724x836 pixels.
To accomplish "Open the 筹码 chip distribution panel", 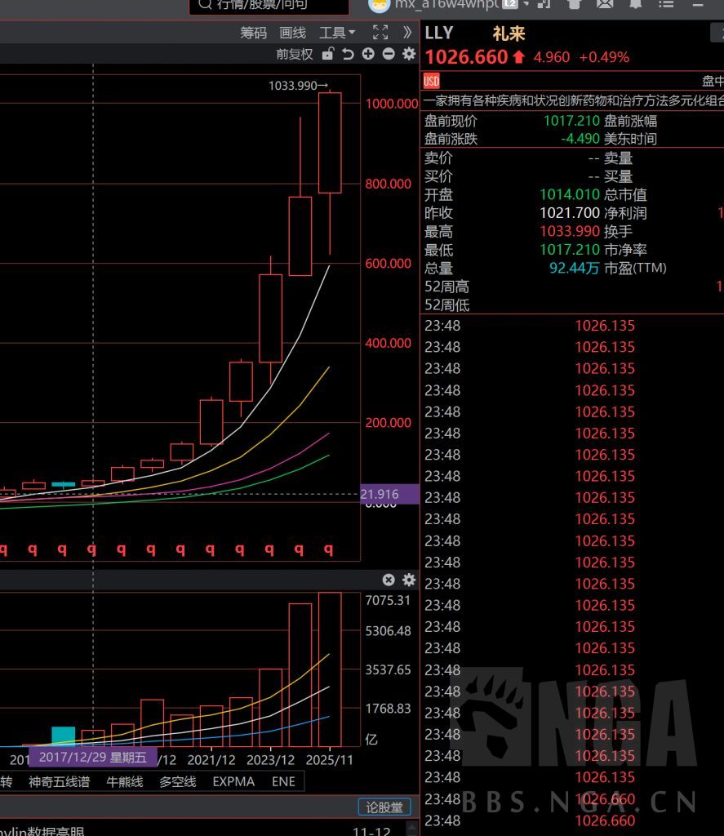I will [x=253, y=33].
